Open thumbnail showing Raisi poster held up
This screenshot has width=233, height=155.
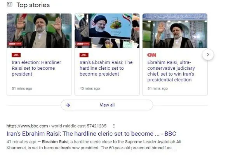coord(107,31)
